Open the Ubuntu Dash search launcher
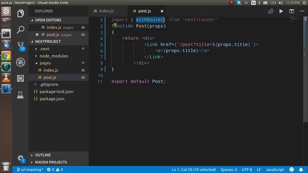The image size is (308, 173). (x=6, y=12)
